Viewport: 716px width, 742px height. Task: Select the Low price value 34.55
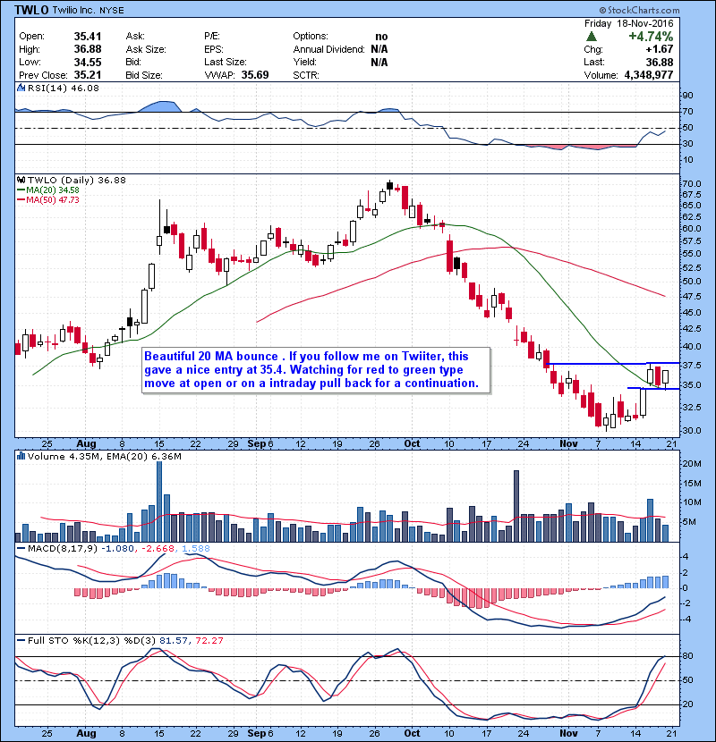(x=88, y=62)
